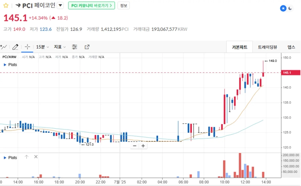The width and height of the screenshot is (301, 186).
Task: Expand the 지표 indicators dropdown
Action: coord(59,47)
